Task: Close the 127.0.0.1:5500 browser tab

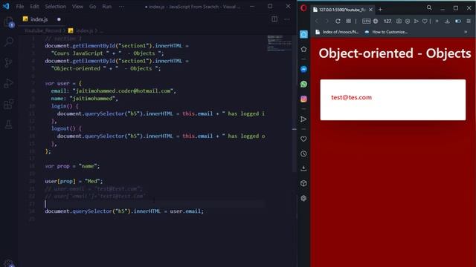Action: 370,10
